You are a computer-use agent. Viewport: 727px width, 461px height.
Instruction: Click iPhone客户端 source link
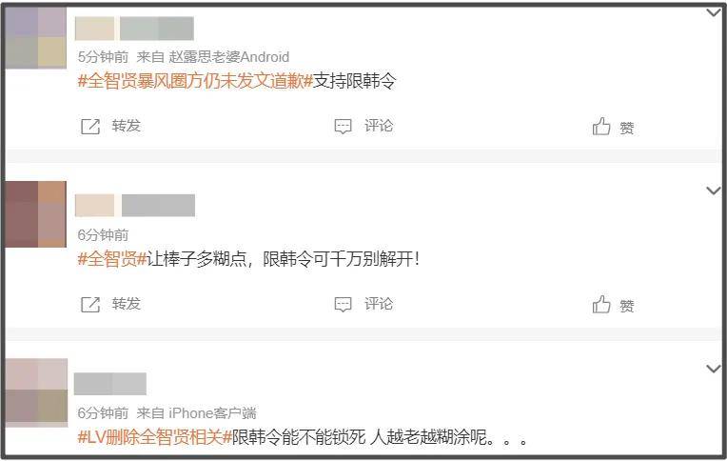212,412
